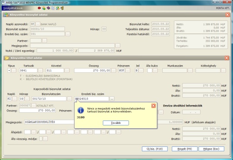Open lookup next to header Partner field
The image size is (233, 160).
(44, 40)
